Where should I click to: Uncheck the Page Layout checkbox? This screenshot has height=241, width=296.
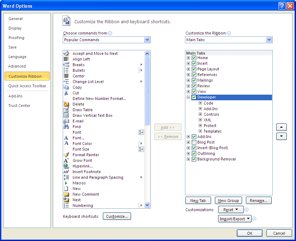tap(194, 69)
